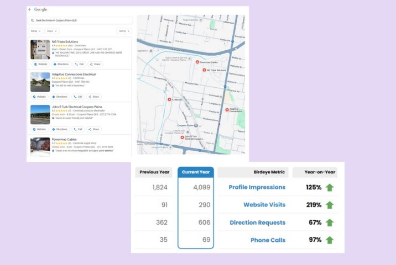This screenshot has height=265, width=396.
Task: Click current year value 290
Action: 204,205
